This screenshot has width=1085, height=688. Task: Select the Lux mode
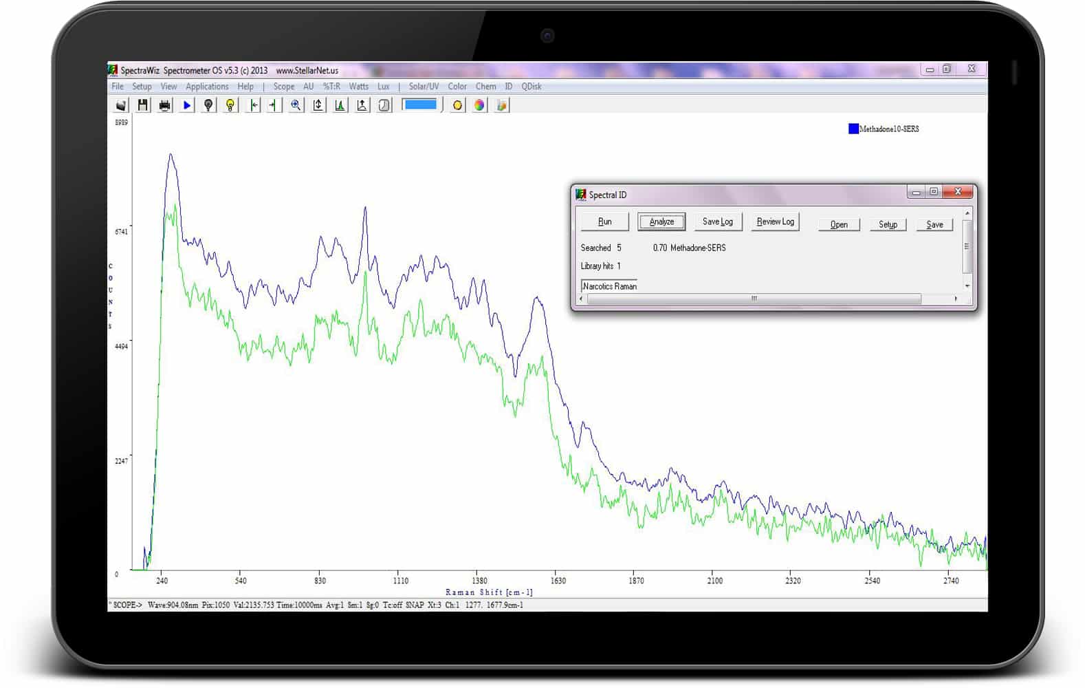tap(384, 87)
